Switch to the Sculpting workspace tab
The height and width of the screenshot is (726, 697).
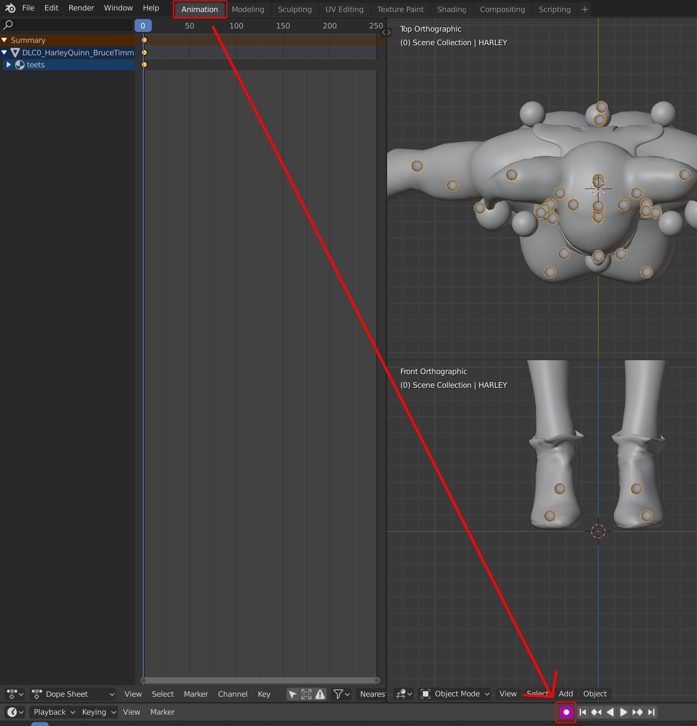pos(295,9)
